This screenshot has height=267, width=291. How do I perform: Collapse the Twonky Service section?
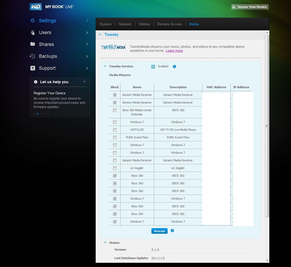[105, 66]
